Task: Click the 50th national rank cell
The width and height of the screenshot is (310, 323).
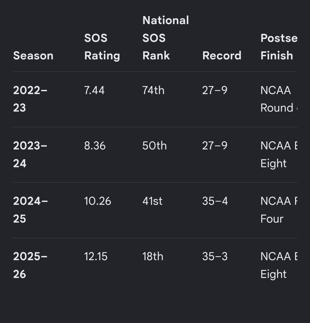Action: (155, 146)
